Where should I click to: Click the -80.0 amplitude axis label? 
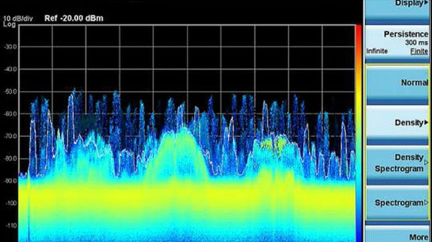(x=10, y=159)
